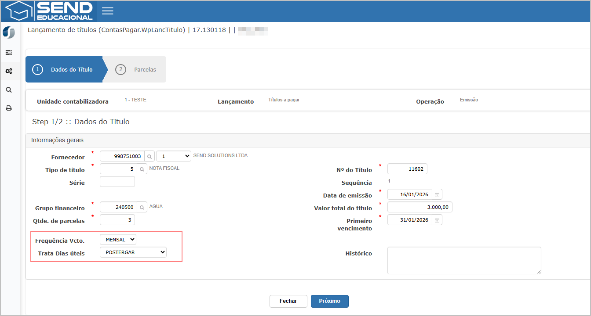Open Primeiro vencimento calendar picker
591x316 pixels.
(x=437, y=220)
